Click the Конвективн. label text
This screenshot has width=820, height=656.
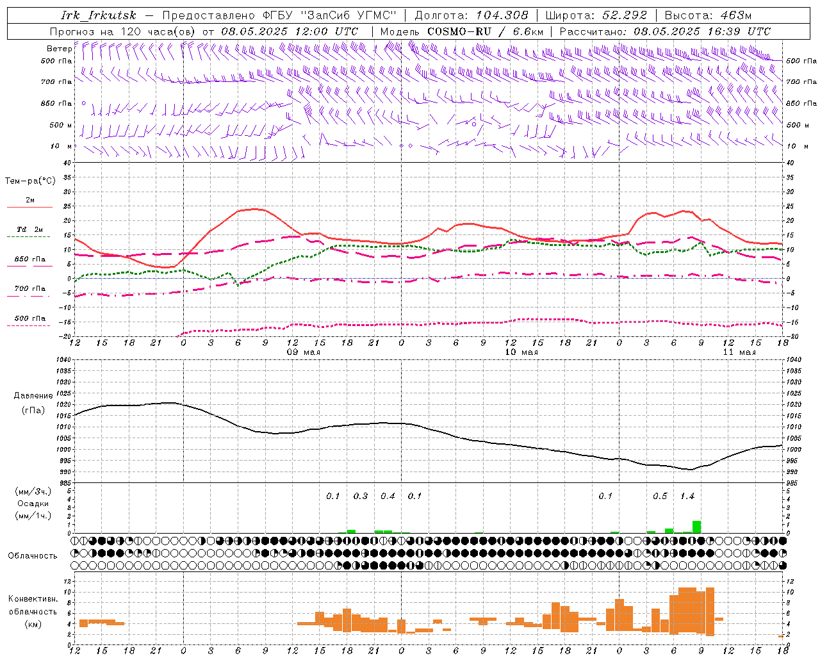33,599
